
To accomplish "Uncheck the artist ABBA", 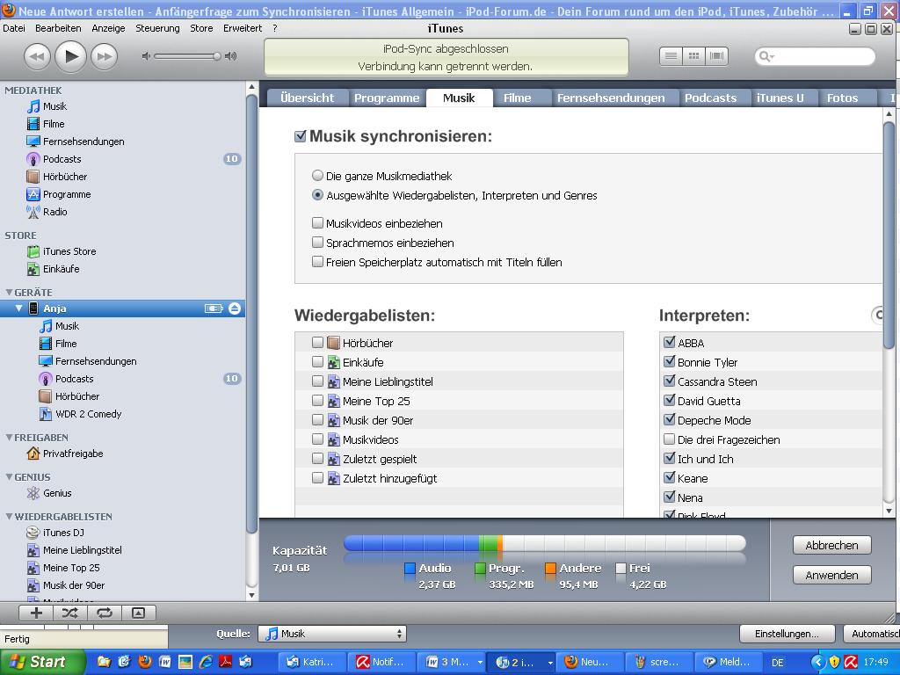I will pos(669,342).
